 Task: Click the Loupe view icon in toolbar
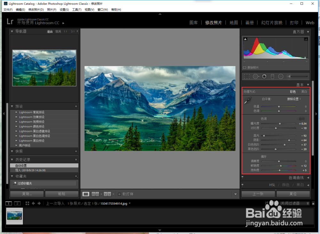point(86,194)
